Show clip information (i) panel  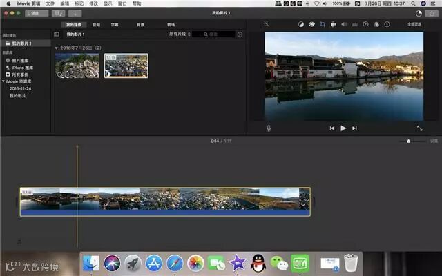385,23
